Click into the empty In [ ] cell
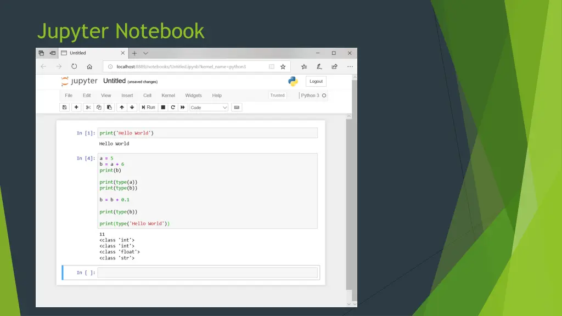The width and height of the screenshot is (562, 316). (207, 273)
